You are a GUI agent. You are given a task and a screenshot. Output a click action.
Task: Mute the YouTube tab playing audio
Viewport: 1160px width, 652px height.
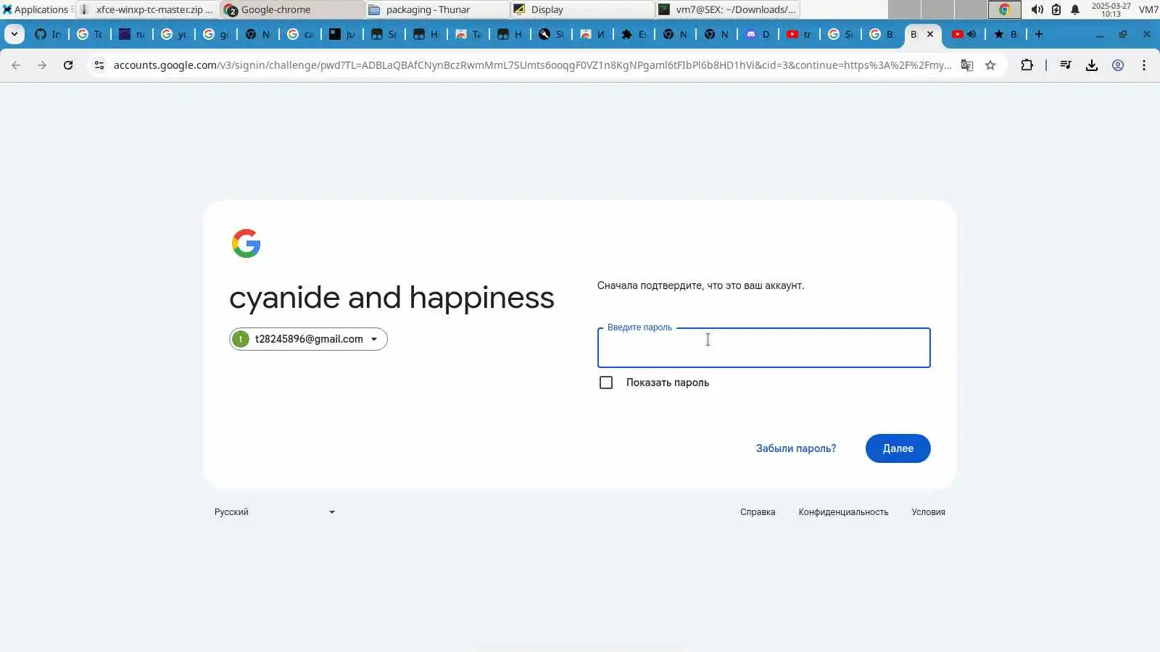971,34
